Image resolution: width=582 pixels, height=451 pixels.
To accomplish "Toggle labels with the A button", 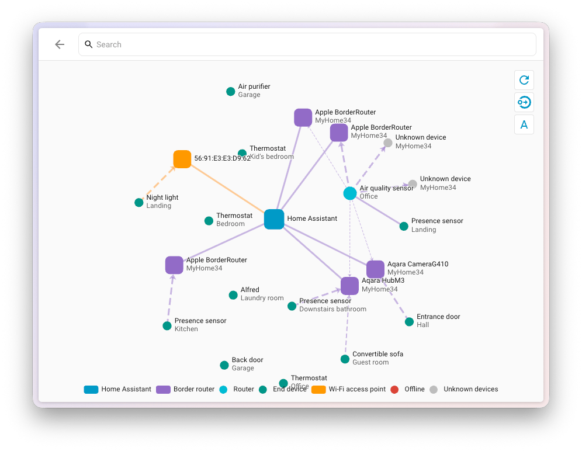I will tap(524, 124).
